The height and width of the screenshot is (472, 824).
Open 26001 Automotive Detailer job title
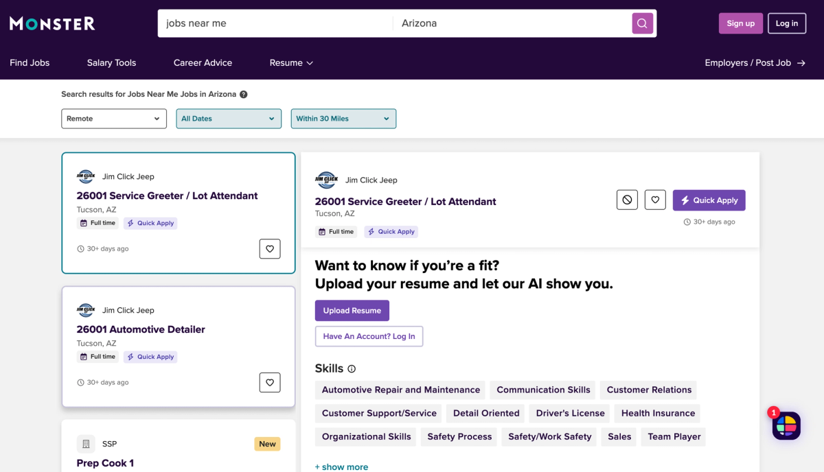[x=141, y=330]
